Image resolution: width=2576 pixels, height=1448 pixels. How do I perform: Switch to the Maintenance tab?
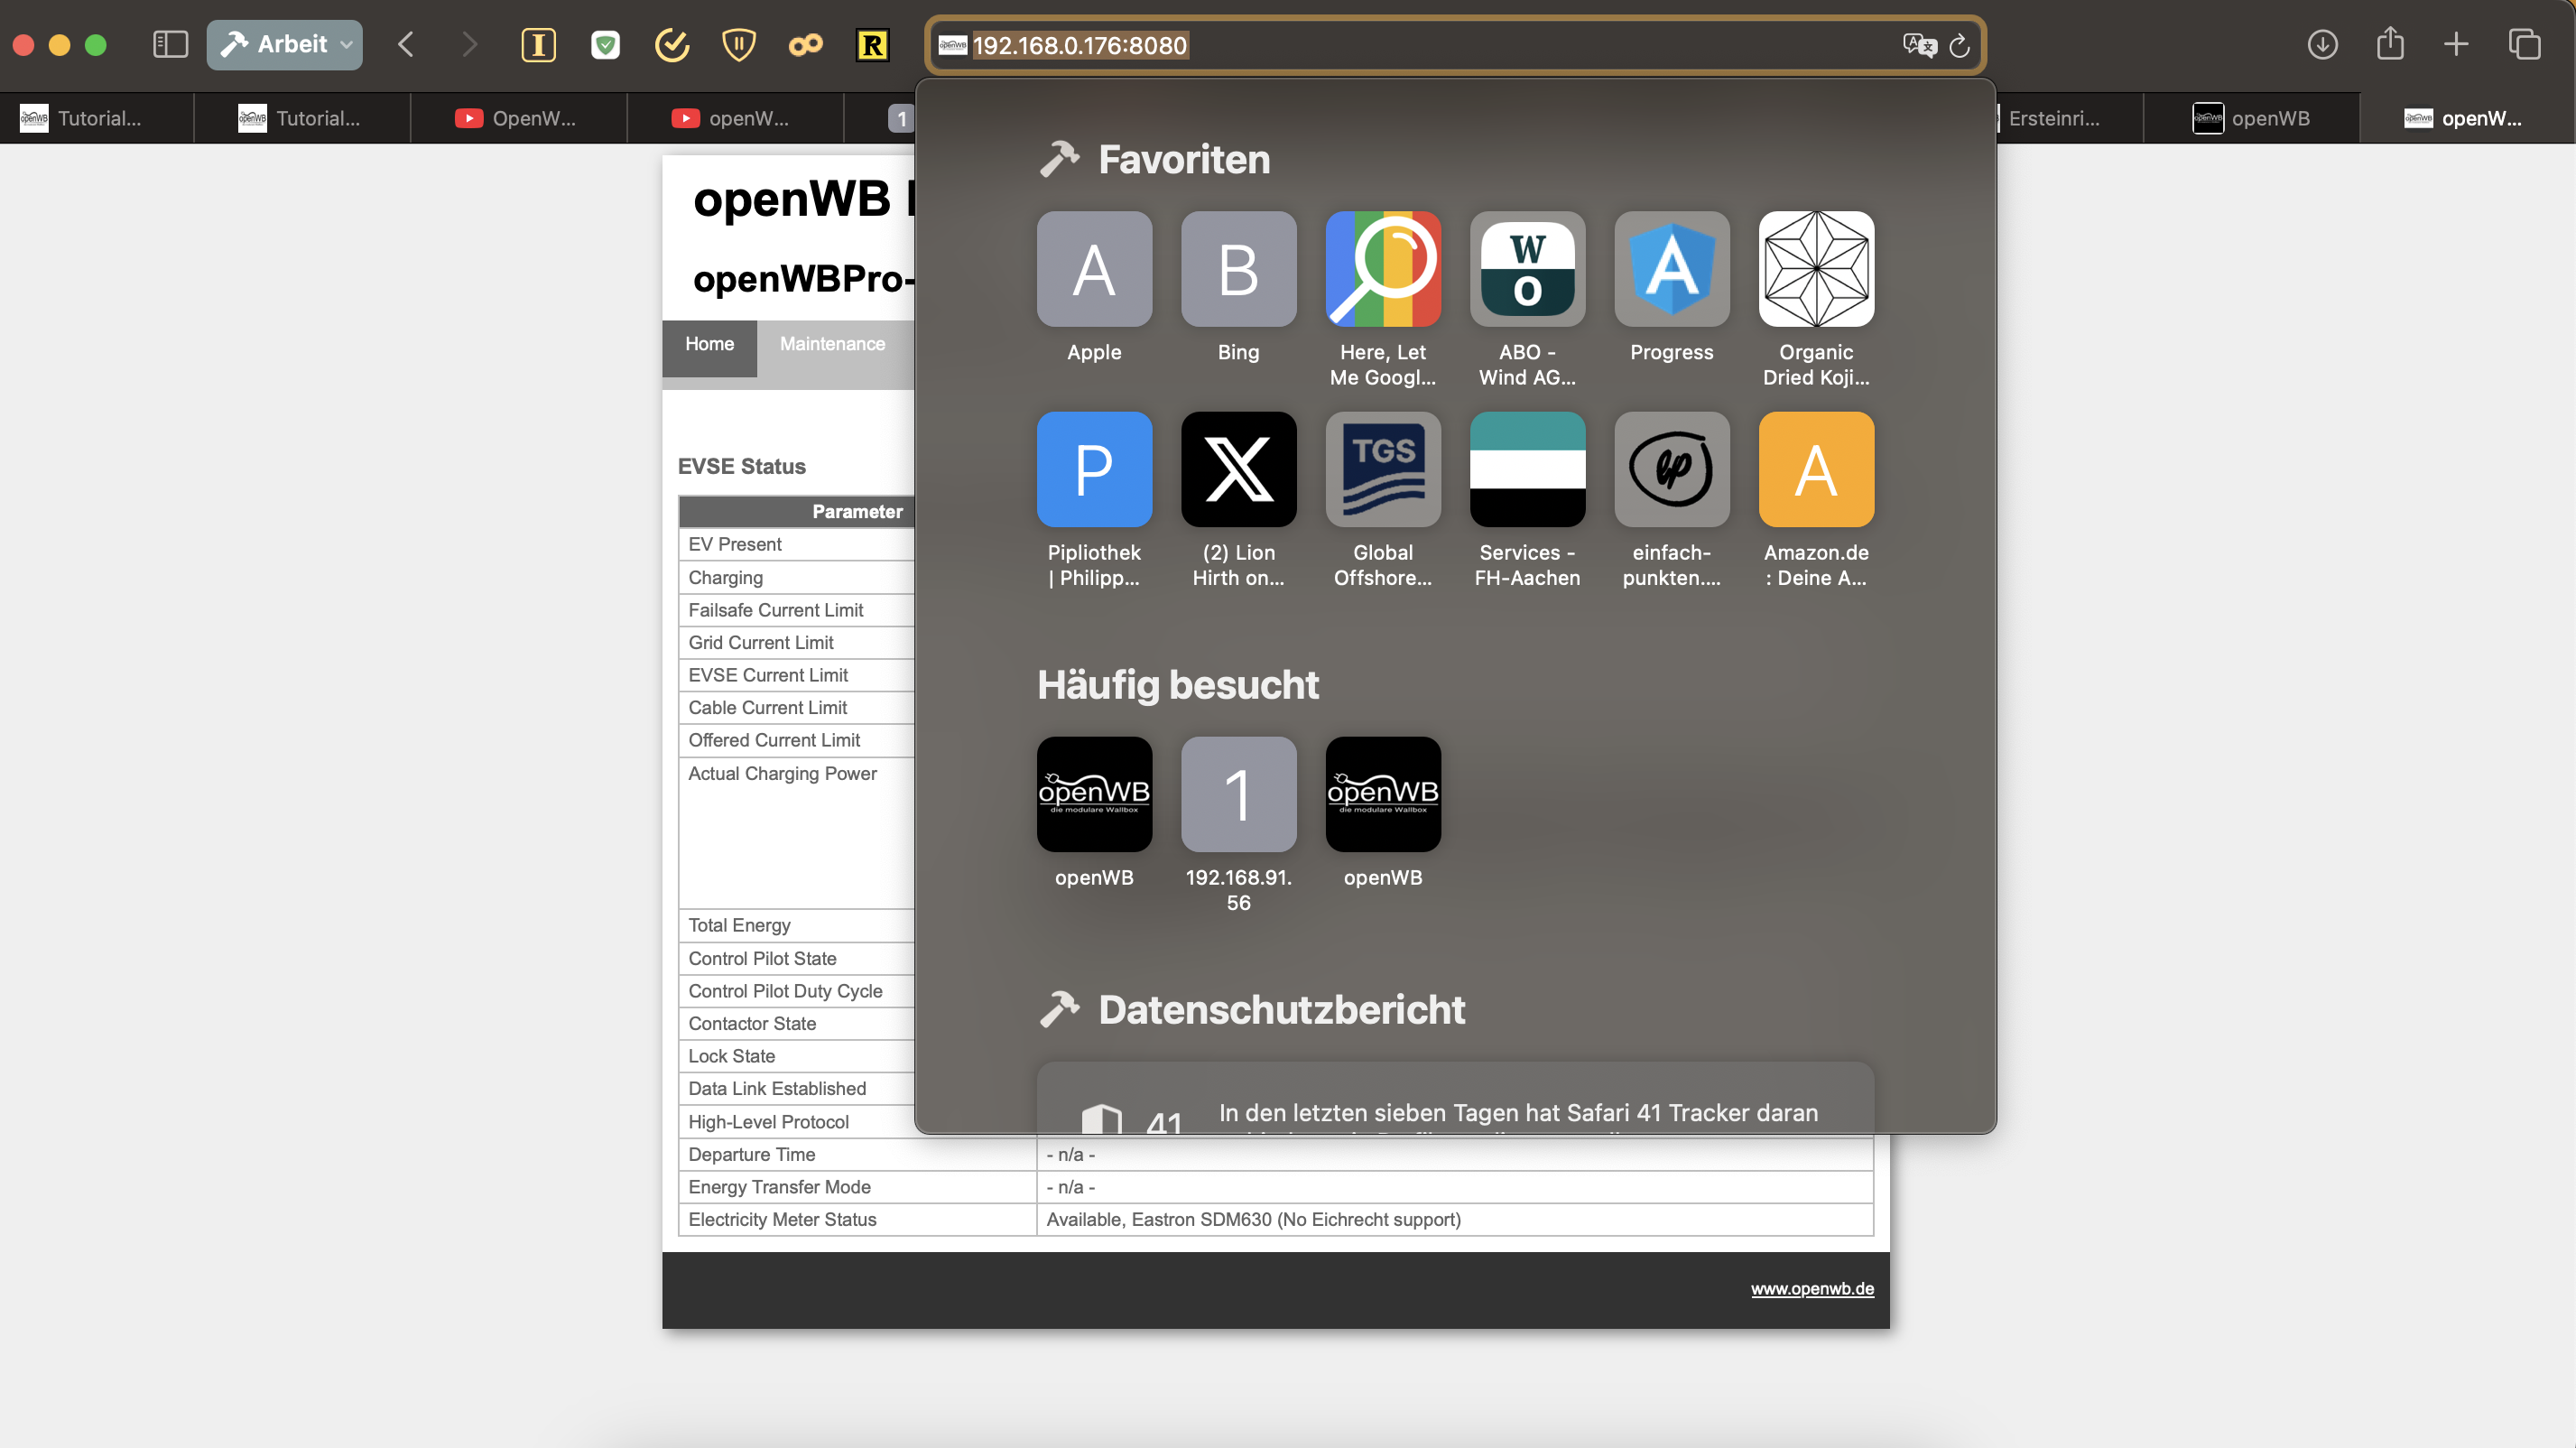pyautogui.click(x=832, y=344)
